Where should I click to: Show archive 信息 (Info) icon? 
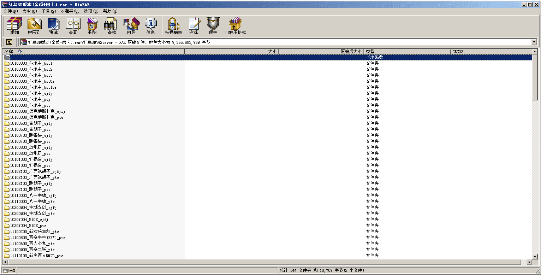[x=150, y=26]
